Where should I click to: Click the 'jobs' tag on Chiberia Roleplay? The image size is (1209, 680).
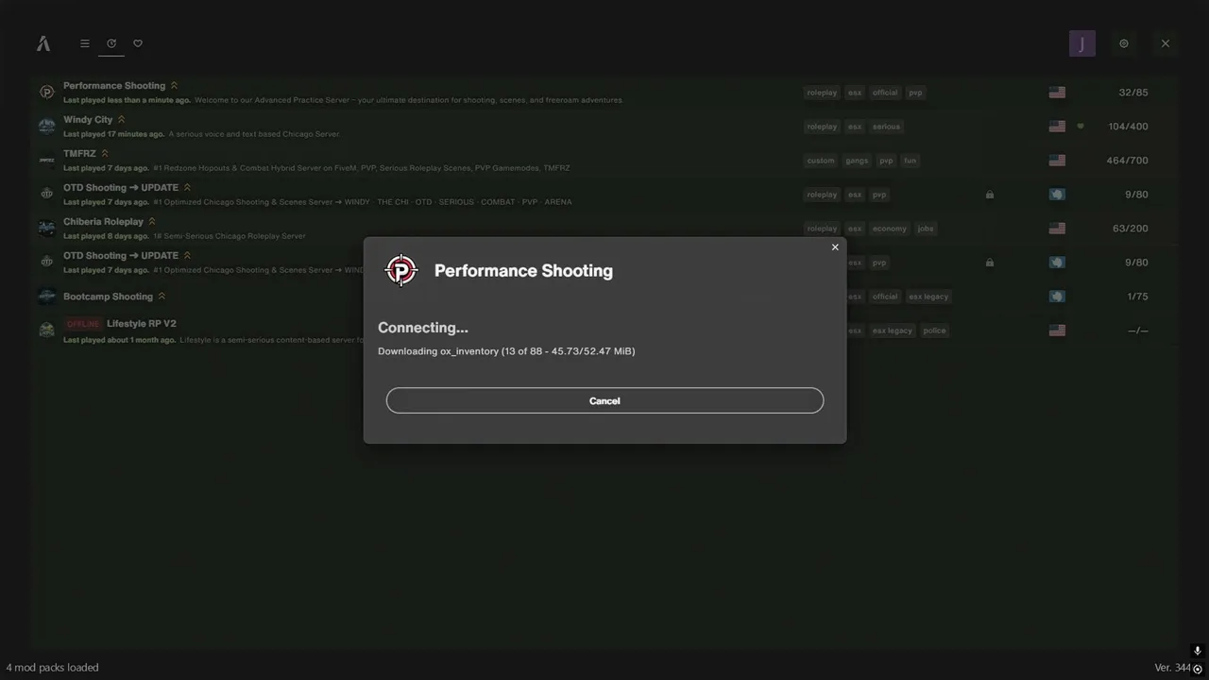(x=926, y=229)
